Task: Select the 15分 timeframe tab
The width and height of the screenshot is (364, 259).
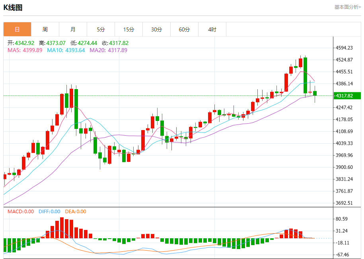Action: point(128,29)
